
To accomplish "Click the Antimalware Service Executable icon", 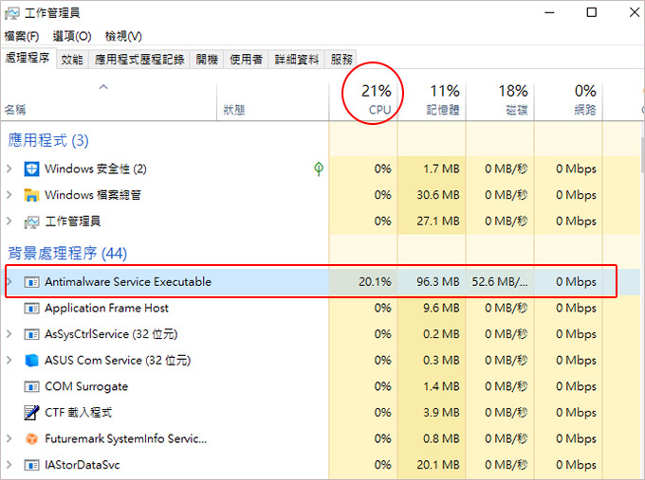I will pyautogui.click(x=31, y=282).
